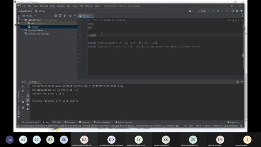Viewport: 261px width, 147px height.
Task: Go to next highlighted error arrow
Action: click(x=242, y=20)
